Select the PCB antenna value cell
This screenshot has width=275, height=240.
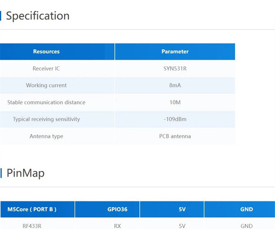tap(175, 136)
